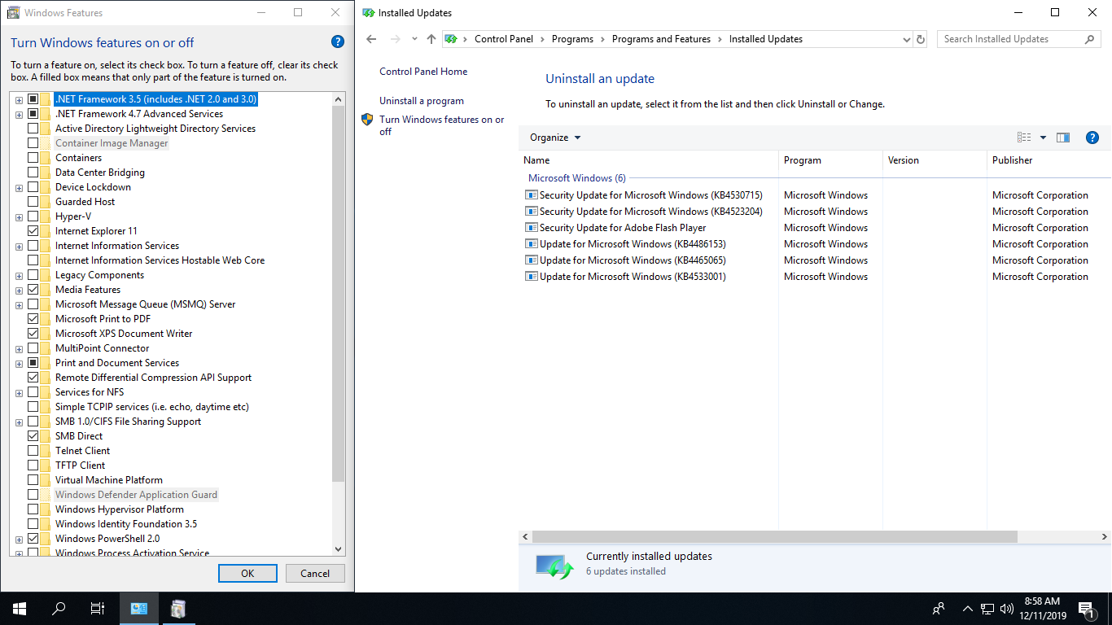
Task: Click Control Panel in the breadcrumb
Action: (504, 39)
